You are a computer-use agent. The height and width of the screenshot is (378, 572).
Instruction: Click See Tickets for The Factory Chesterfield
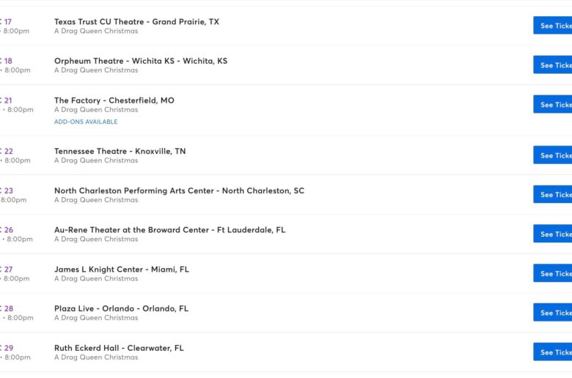coord(553,104)
